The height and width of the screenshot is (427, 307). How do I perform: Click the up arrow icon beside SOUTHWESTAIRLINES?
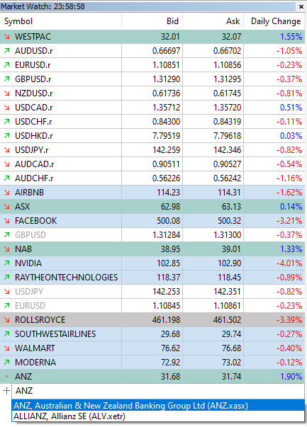click(x=7, y=334)
